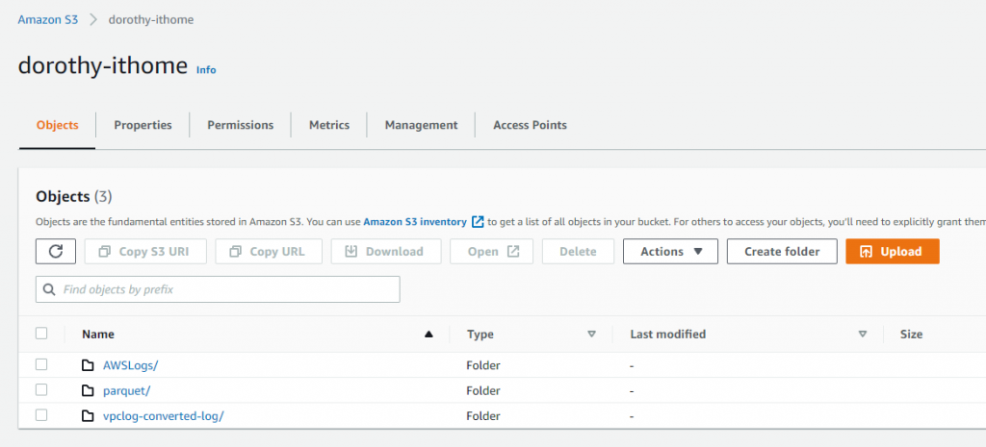Click the refresh objects icon button

(56, 251)
